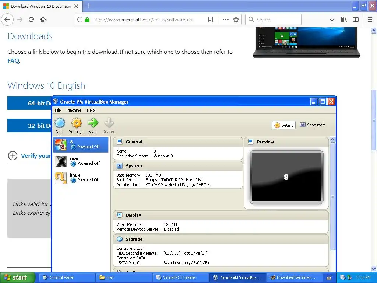Open a new Firefox tab with plus

[x=89, y=6]
